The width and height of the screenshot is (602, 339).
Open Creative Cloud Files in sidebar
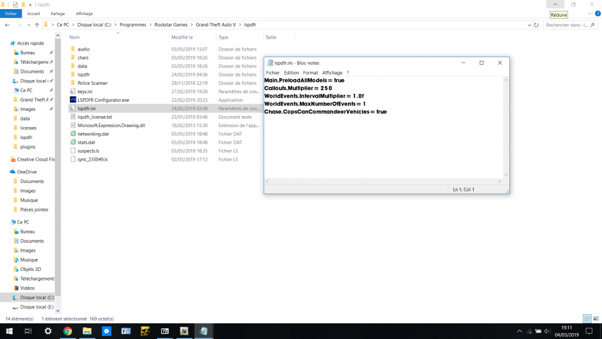click(x=36, y=160)
